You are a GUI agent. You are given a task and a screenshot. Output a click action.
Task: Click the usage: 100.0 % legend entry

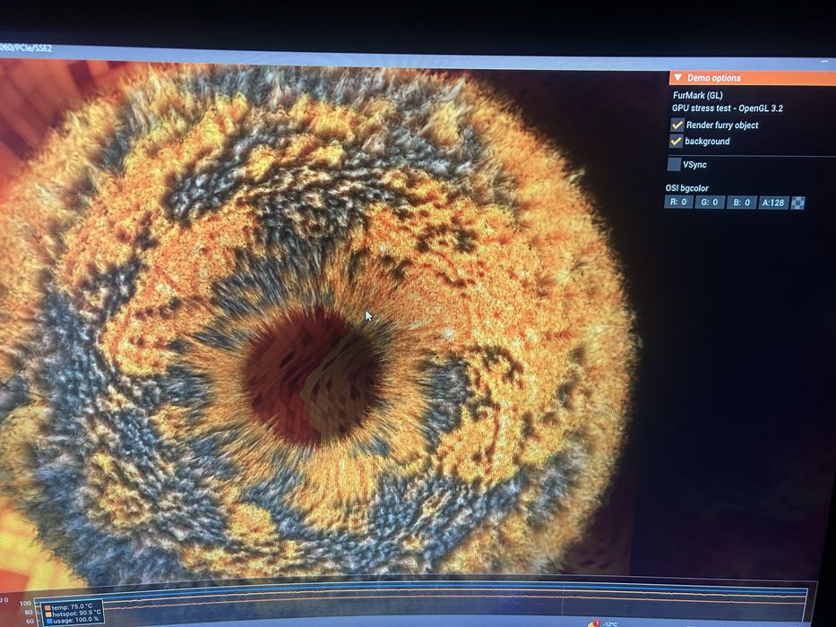pyautogui.click(x=72, y=620)
